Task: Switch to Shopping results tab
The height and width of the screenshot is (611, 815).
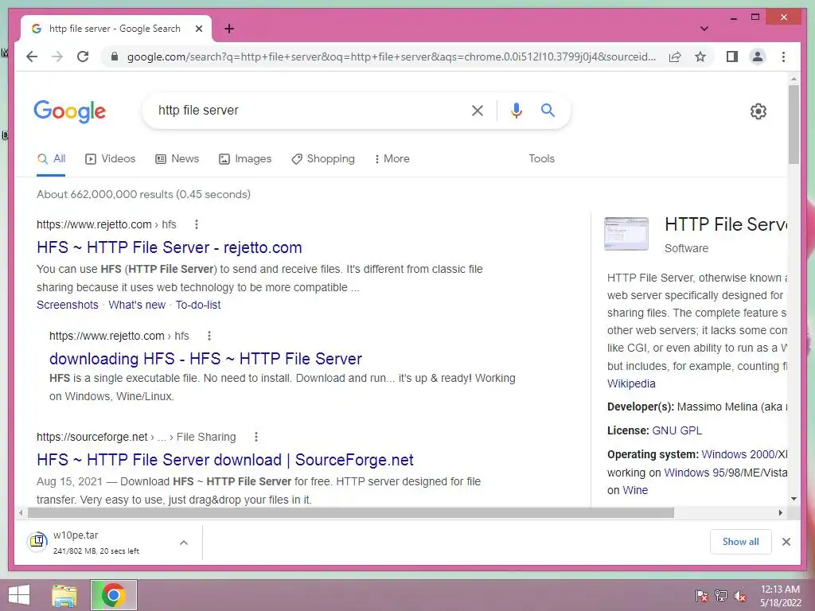Action: click(x=323, y=159)
